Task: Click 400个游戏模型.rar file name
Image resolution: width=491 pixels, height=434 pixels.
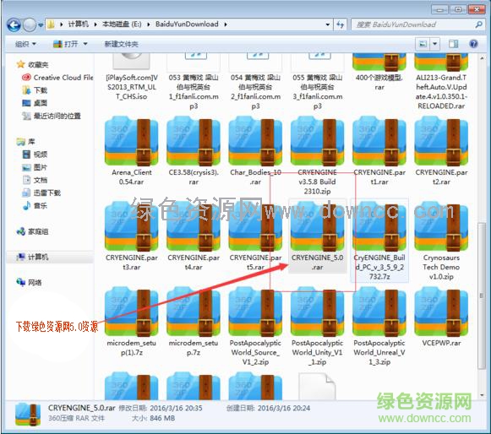Action: (x=379, y=82)
